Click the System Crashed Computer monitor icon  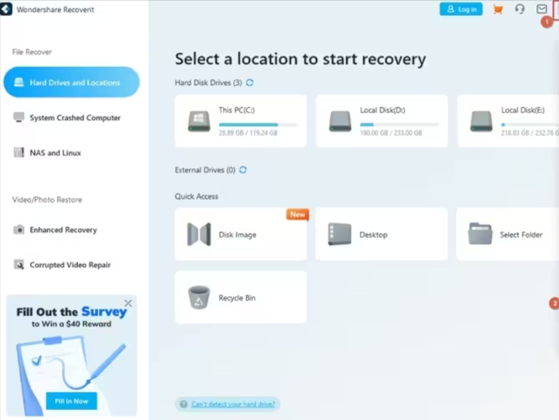click(x=19, y=117)
